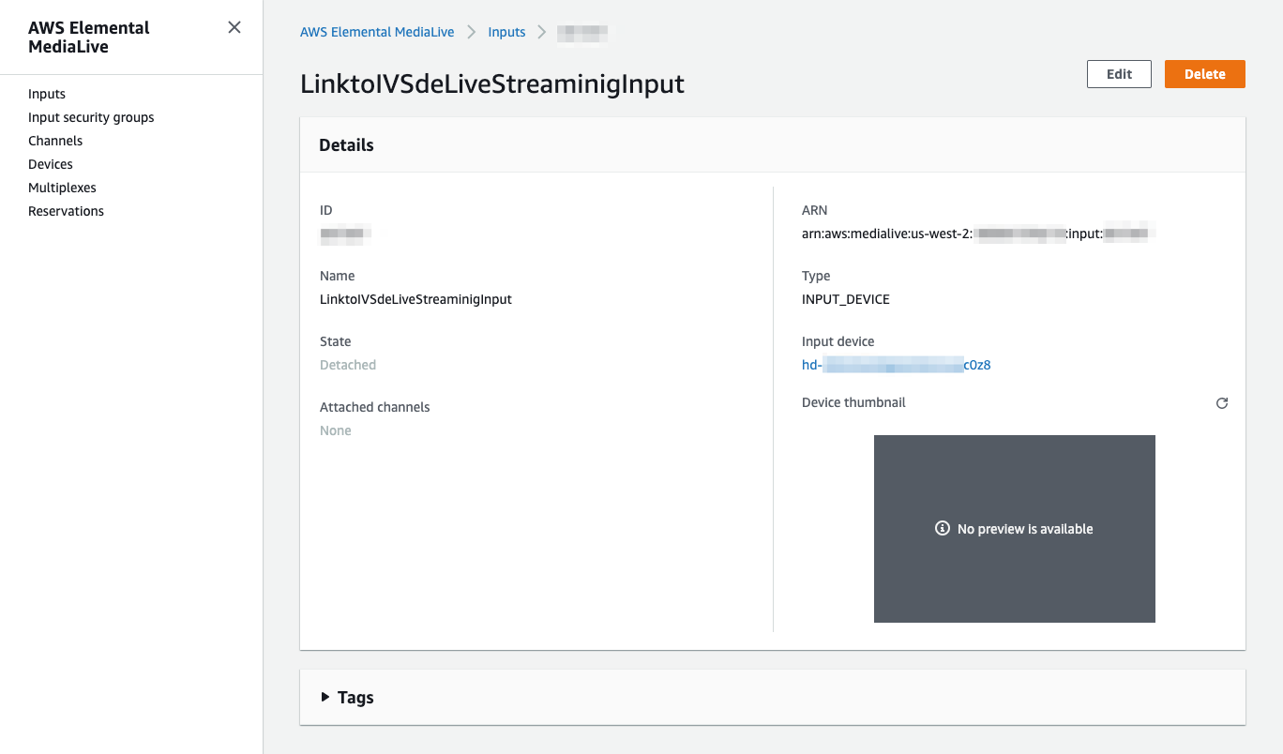
Task: Click the device thumbnail preview area
Action: coord(1015,528)
